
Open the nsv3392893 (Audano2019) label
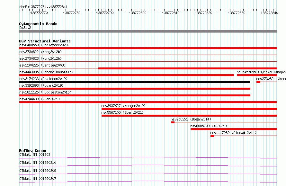[41, 85]
